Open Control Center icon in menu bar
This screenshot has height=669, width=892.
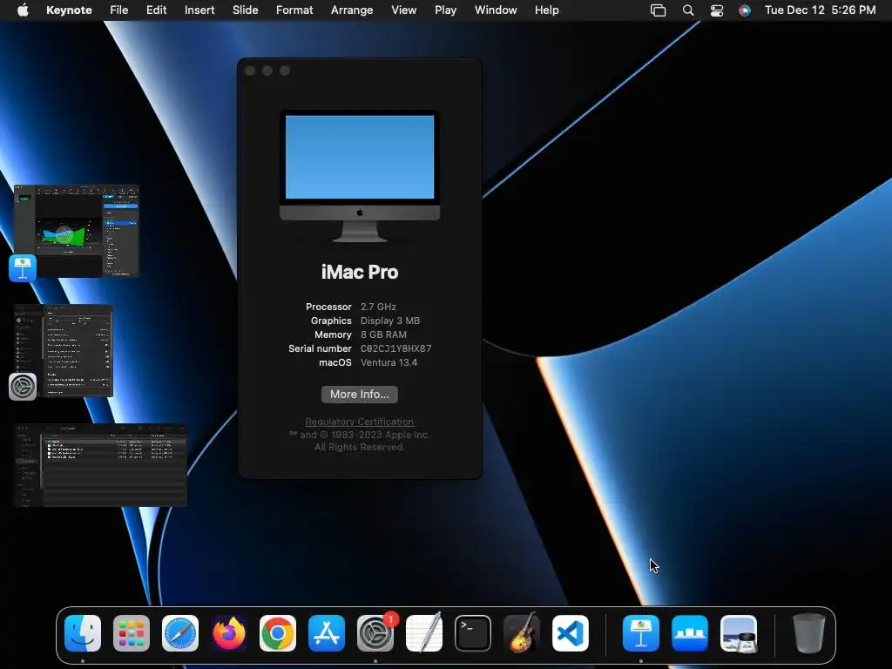pos(717,10)
